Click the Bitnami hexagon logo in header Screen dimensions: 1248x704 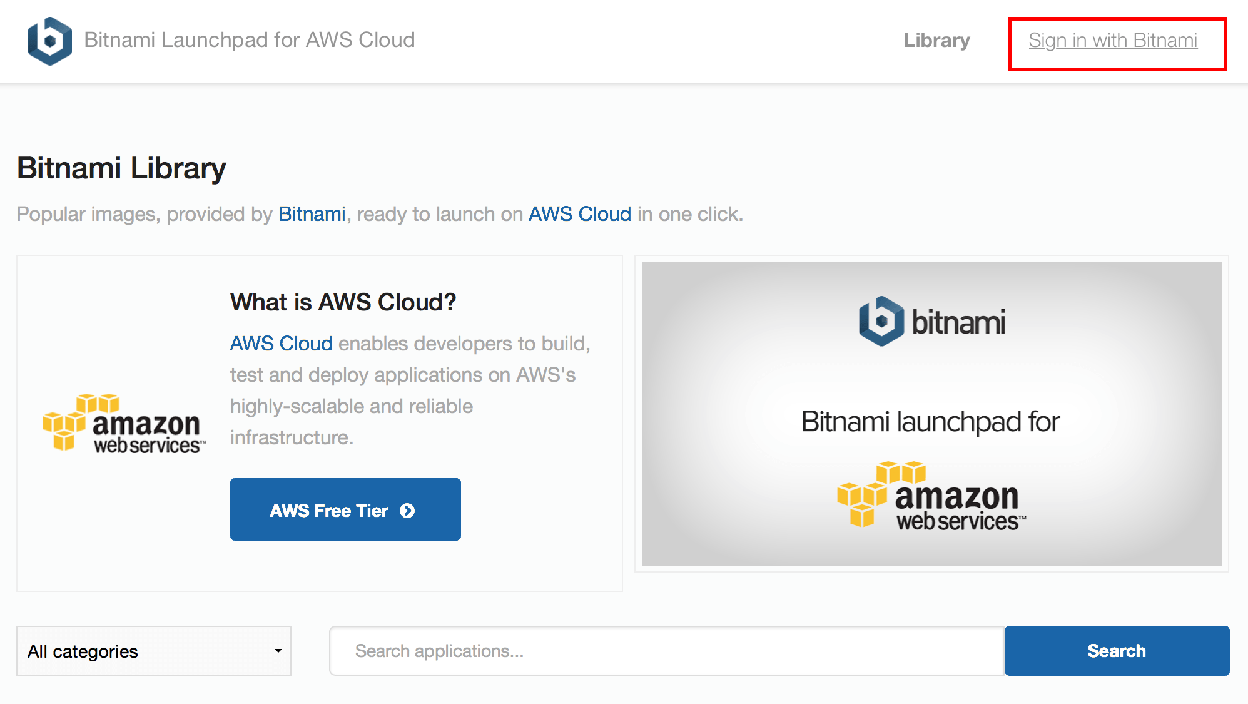(49, 41)
